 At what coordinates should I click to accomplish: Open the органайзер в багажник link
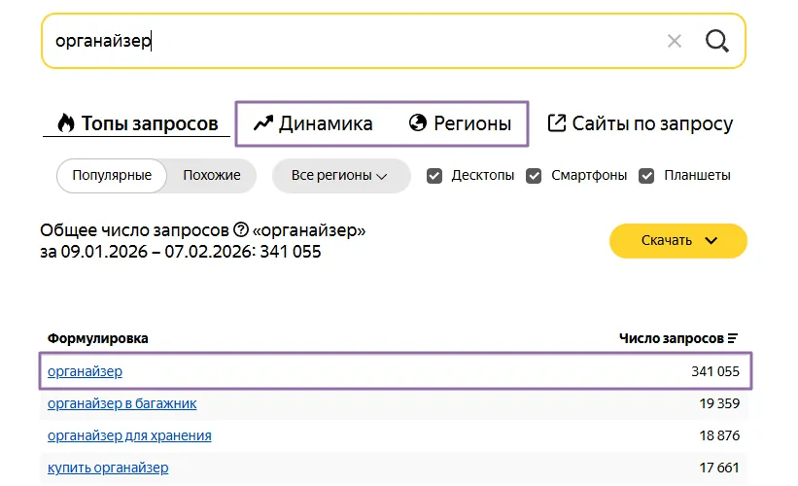(x=121, y=403)
